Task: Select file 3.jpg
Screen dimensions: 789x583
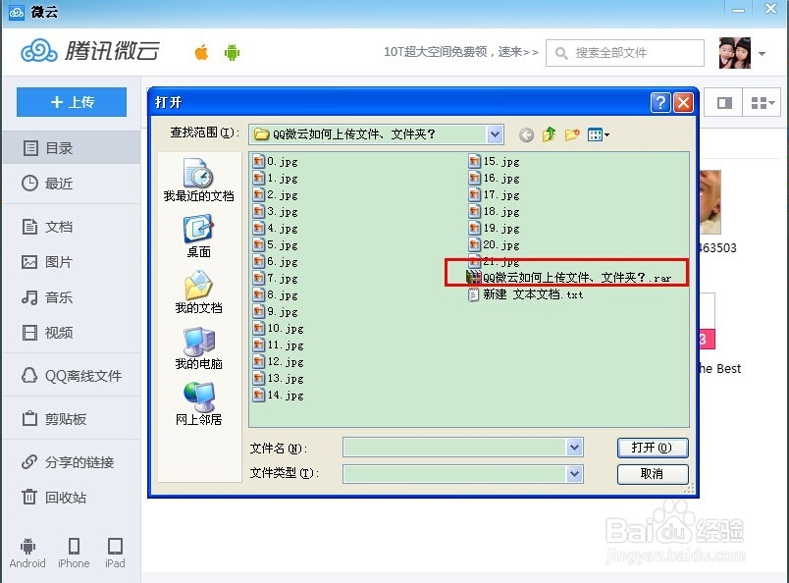Action: pos(275,211)
